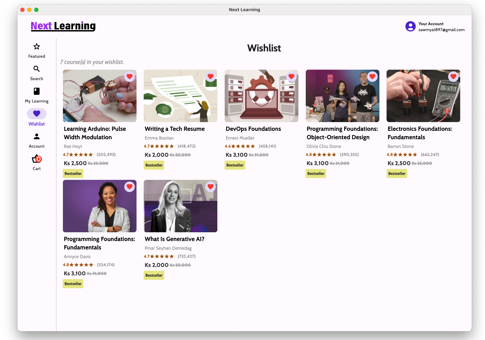Select the Wishlist heart in sidebar
The image size is (485, 340).
tap(37, 114)
